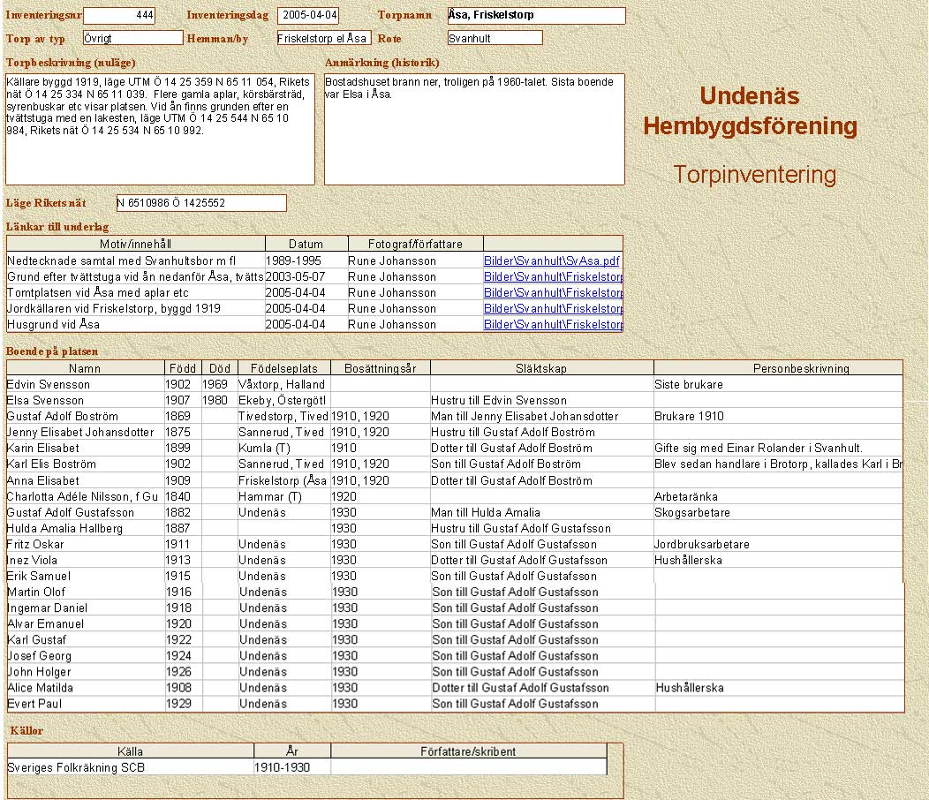This screenshot has height=800, width=929.
Task: Open link for Jordkällaren vid Friskelstorp row
Action: pos(553,309)
